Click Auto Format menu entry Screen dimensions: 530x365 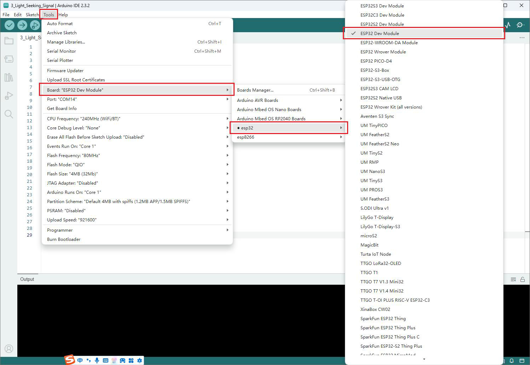(x=137, y=23)
